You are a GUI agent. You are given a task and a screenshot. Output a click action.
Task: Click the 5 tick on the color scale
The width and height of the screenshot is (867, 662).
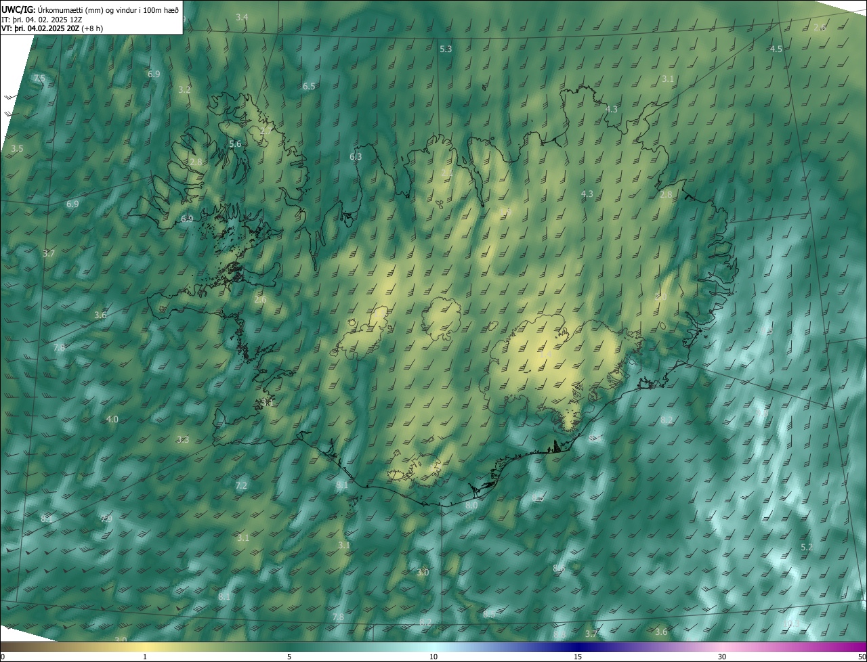point(289,657)
